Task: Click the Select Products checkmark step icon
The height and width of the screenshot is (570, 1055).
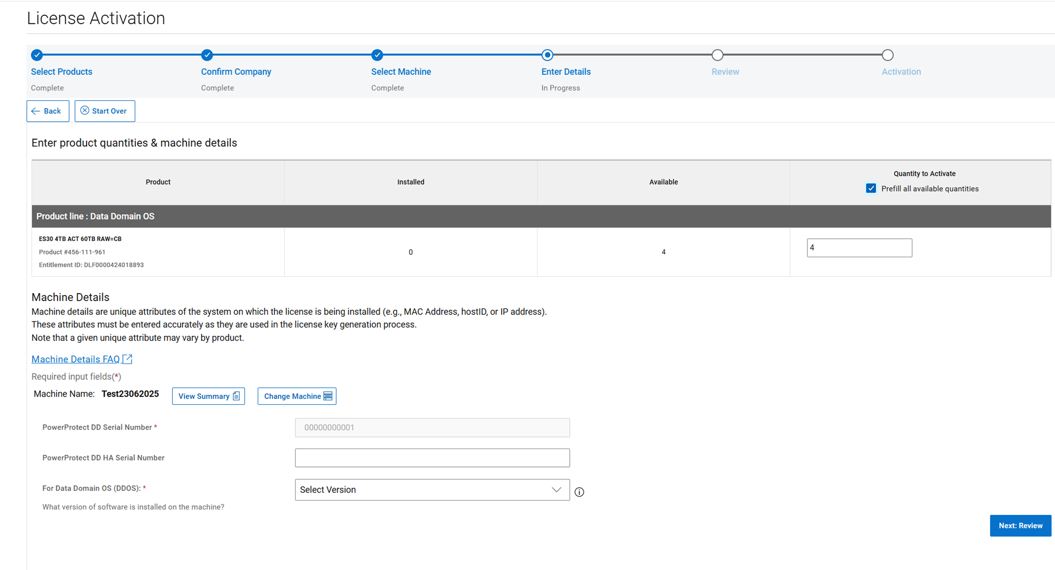Action: 37,55
